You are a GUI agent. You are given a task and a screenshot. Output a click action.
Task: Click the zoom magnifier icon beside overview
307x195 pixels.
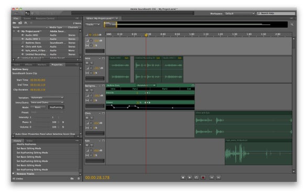tap(292, 25)
